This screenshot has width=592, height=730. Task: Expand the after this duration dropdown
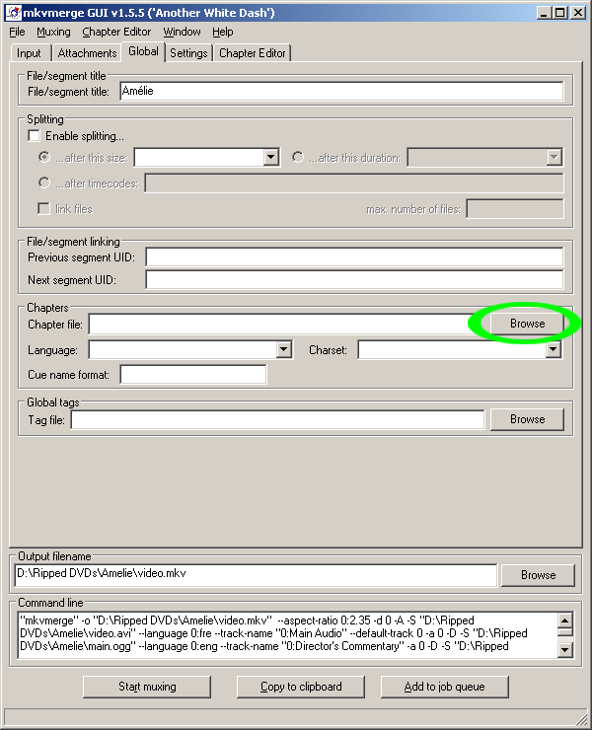click(554, 158)
